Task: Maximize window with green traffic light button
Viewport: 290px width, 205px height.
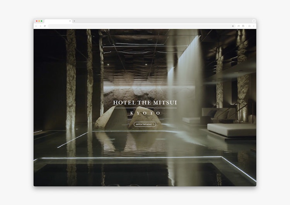Action: click(x=41, y=21)
